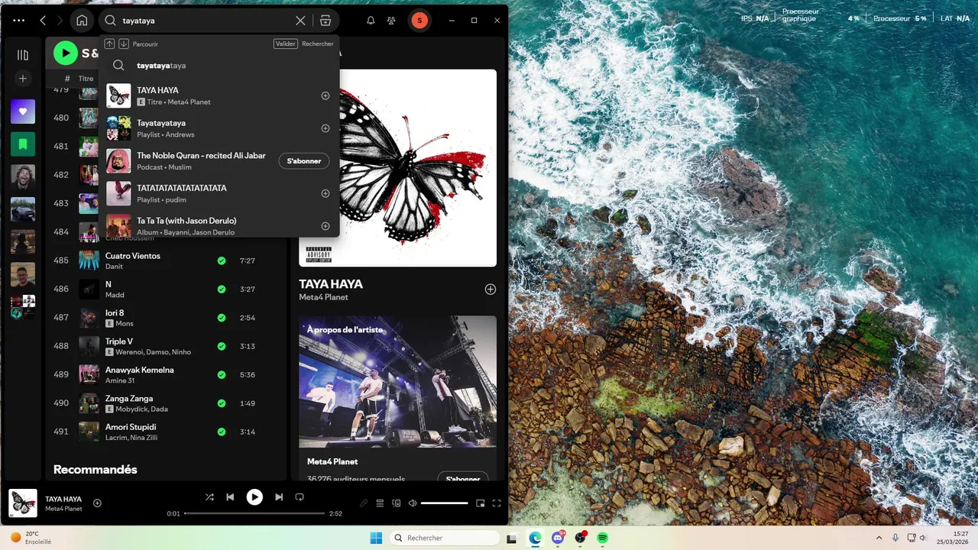This screenshot has height=550, width=978.
Task: Skip to next track
Action: tap(279, 497)
